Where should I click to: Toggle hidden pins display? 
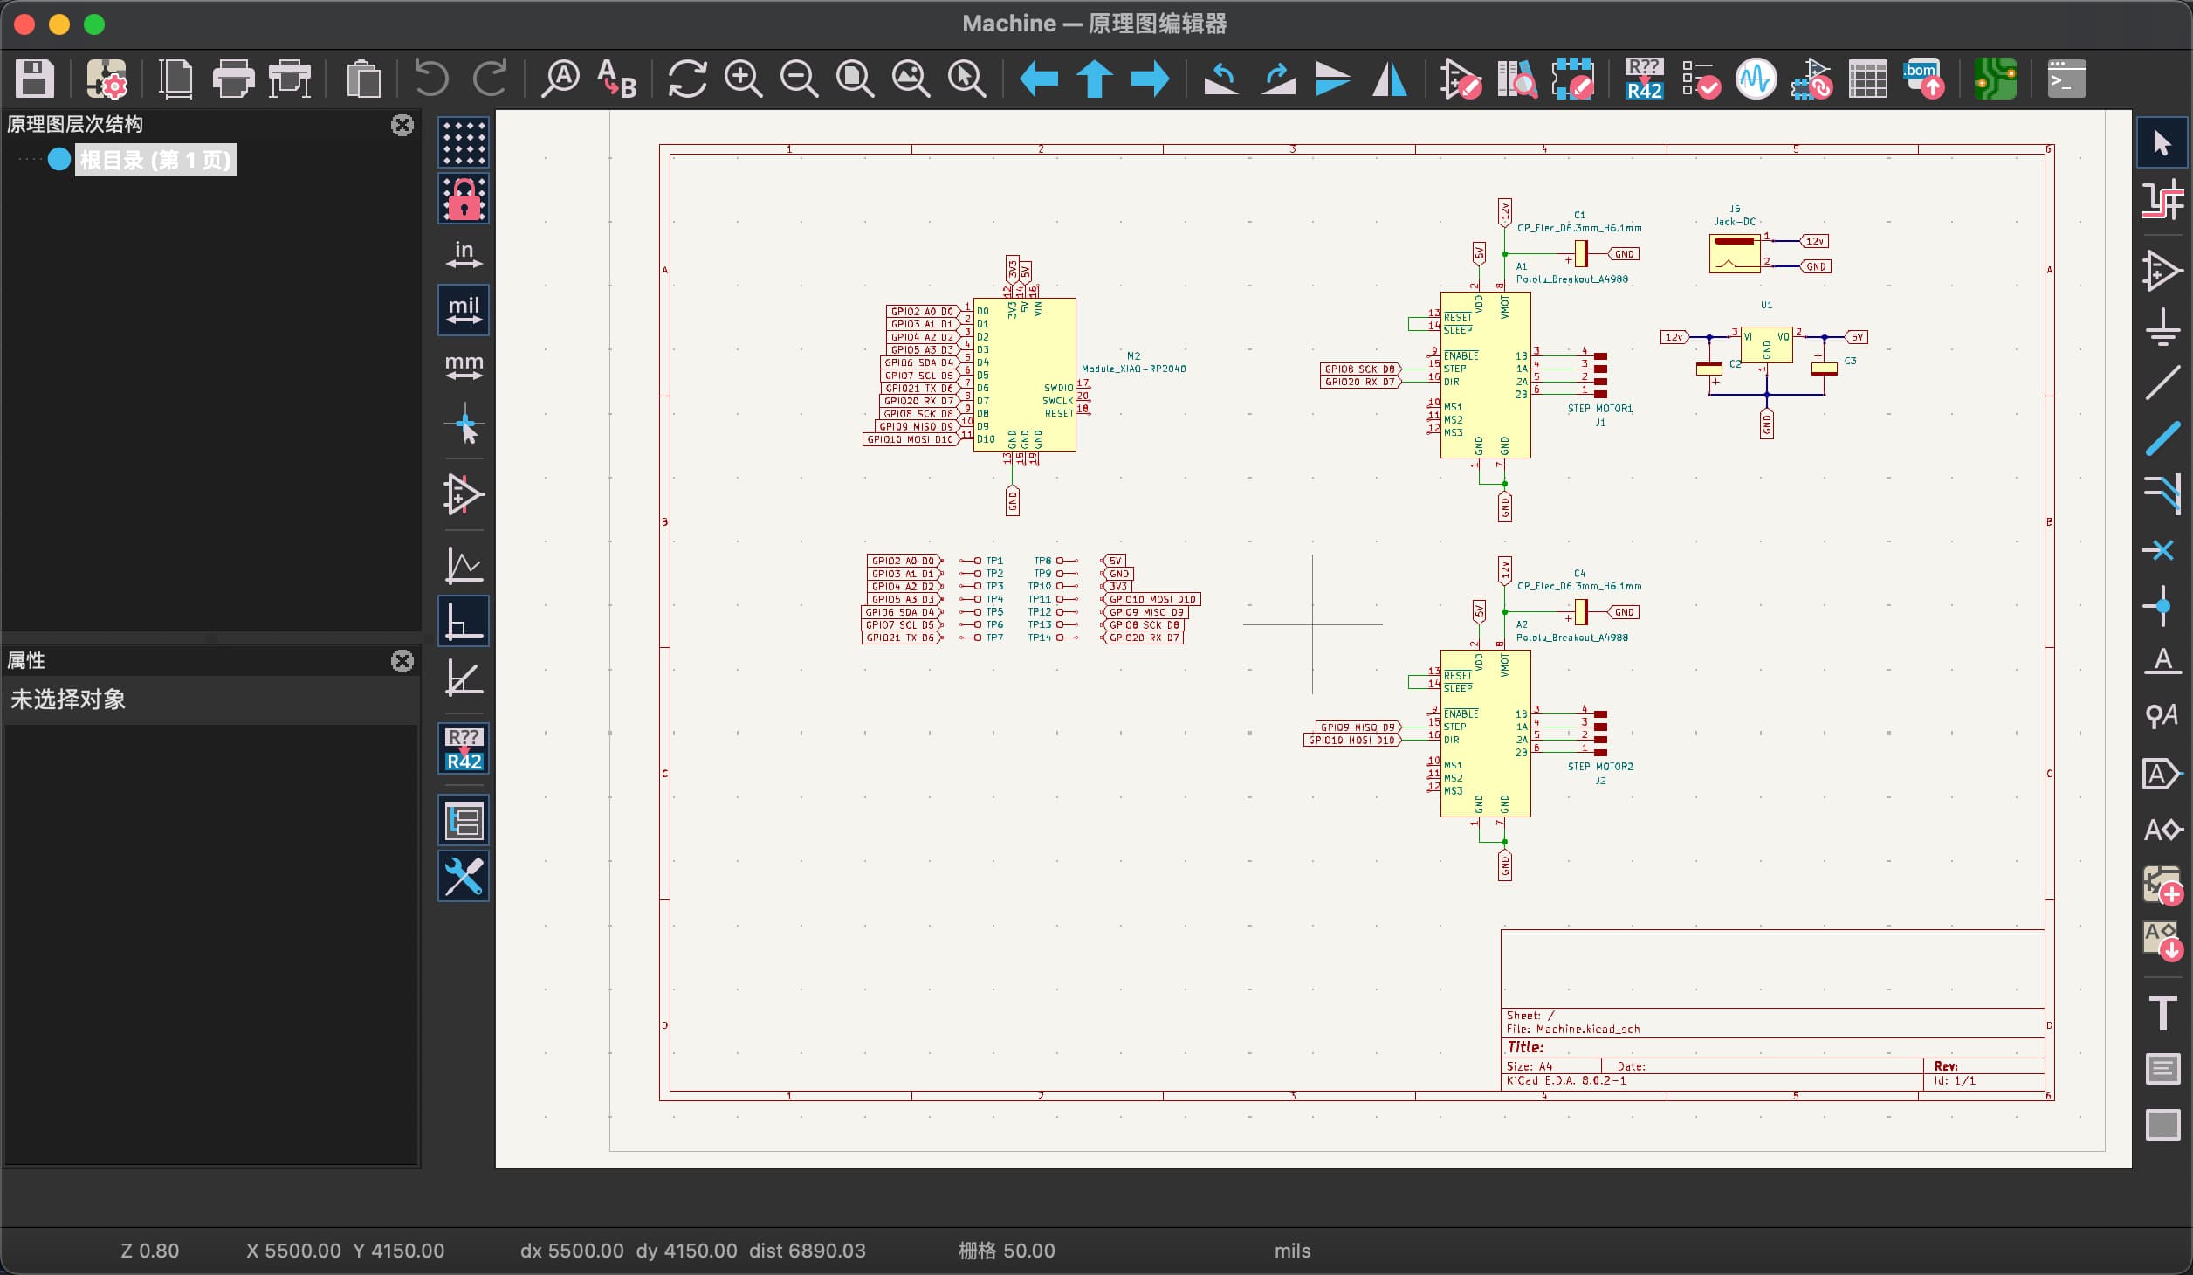pyautogui.click(x=464, y=494)
